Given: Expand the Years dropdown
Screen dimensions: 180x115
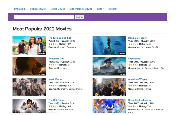Looking at the screenshot, I should coord(100,9).
